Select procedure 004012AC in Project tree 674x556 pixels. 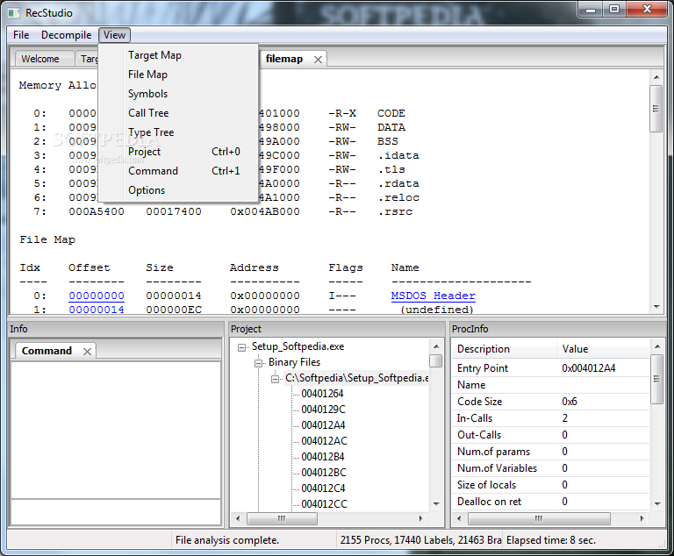(324, 441)
